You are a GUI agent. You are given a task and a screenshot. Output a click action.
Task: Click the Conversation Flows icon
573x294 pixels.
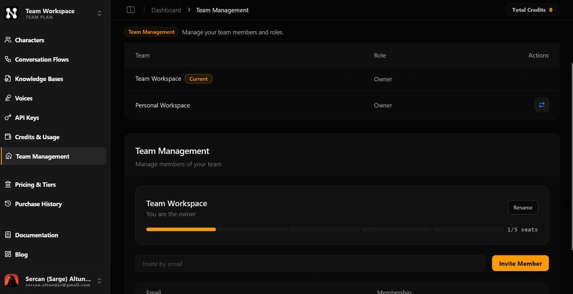tap(8, 59)
